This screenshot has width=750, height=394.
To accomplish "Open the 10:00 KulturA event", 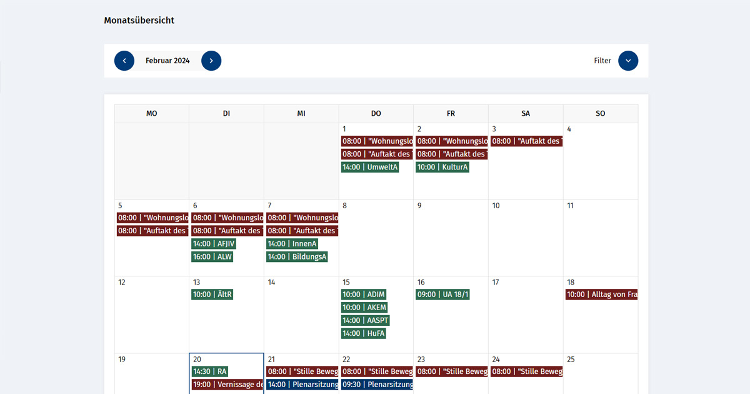I will click(442, 167).
